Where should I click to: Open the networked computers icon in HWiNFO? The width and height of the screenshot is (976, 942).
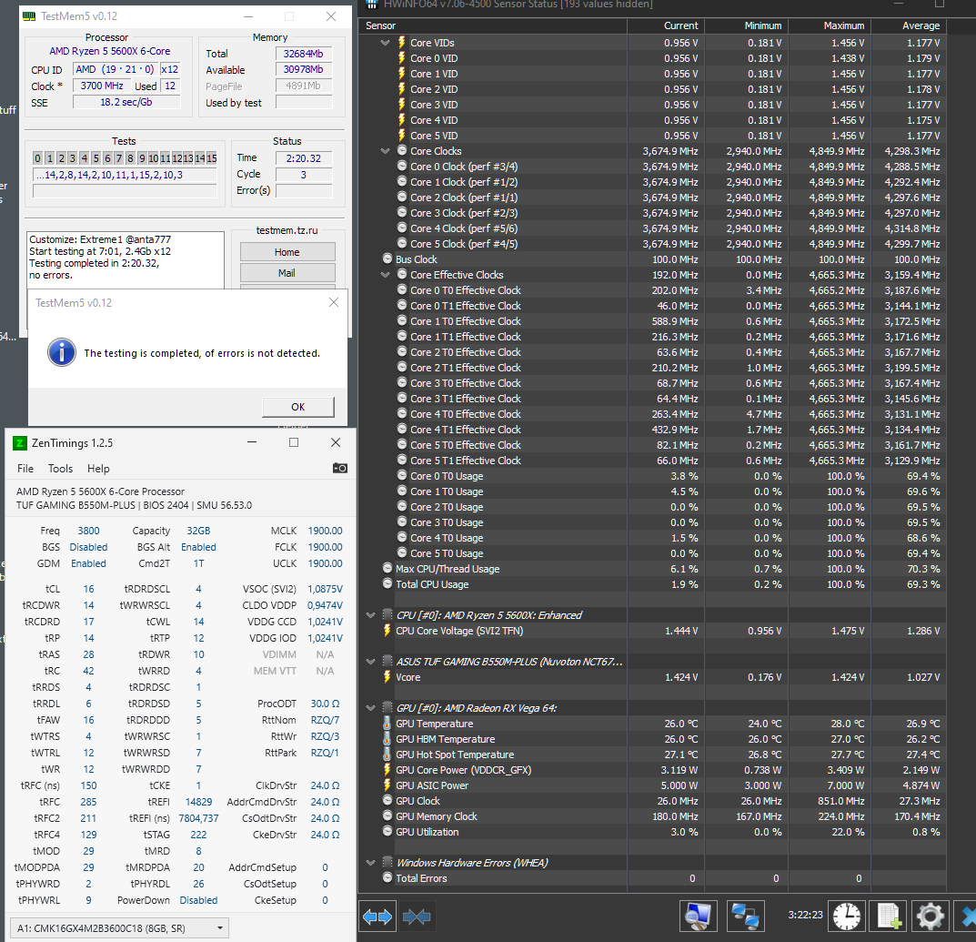(745, 917)
